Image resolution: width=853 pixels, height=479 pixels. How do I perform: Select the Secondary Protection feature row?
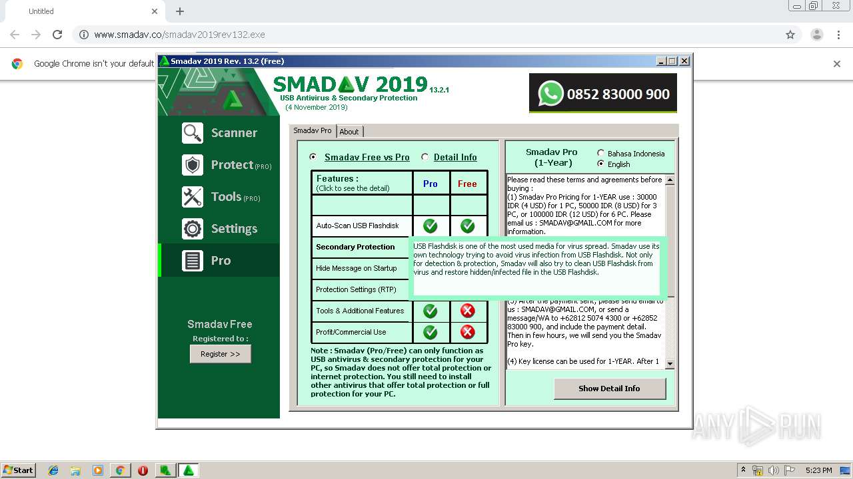362,247
